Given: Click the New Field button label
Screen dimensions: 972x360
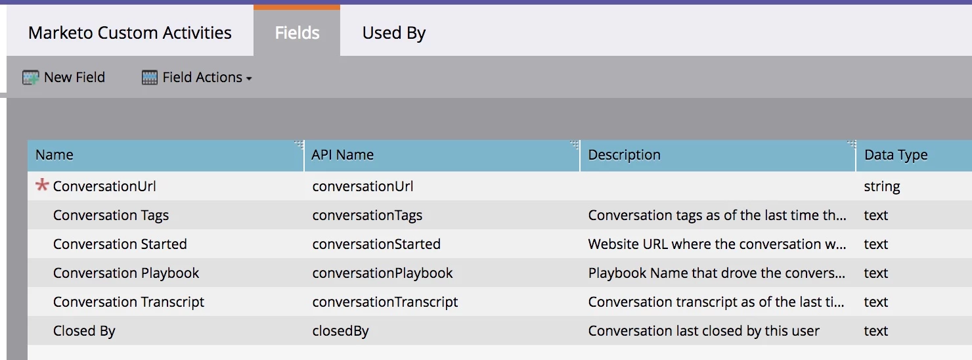Looking at the screenshot, I should tap(74, 78).
